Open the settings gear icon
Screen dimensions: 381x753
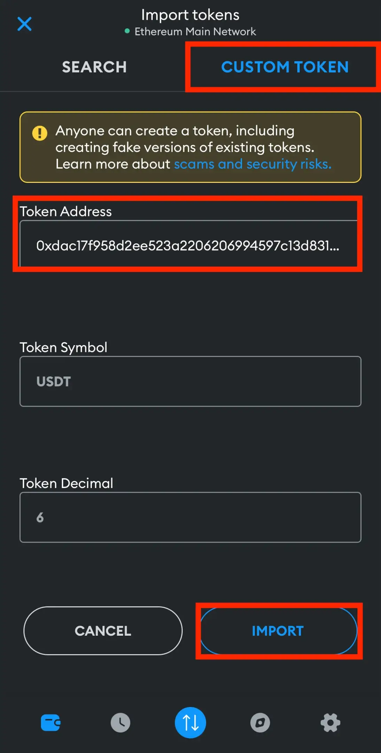(331, 723)
